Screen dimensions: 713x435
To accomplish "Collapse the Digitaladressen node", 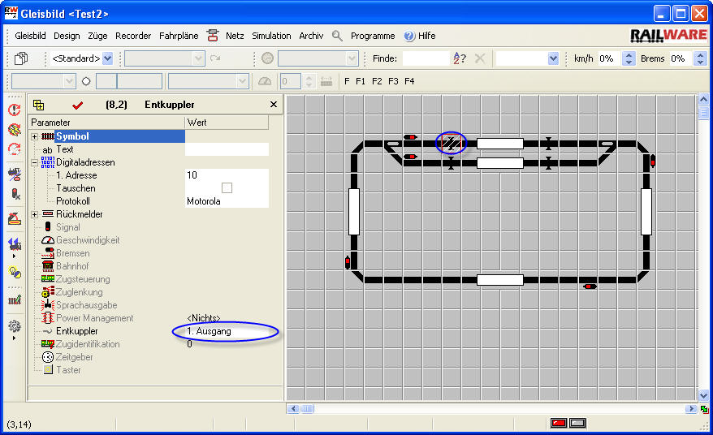I will 35,162.
